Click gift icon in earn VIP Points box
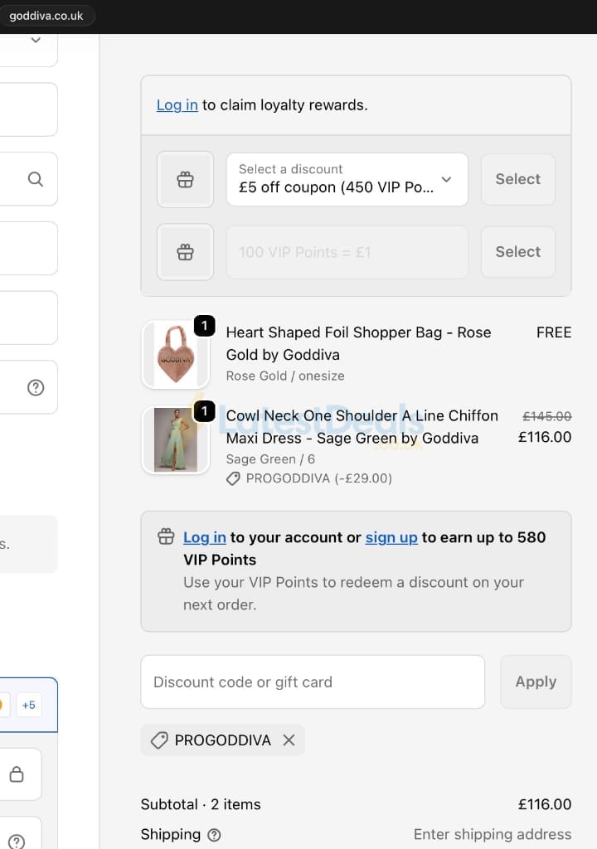Screen dimensions: 597x849 click(x=166, y=536)
